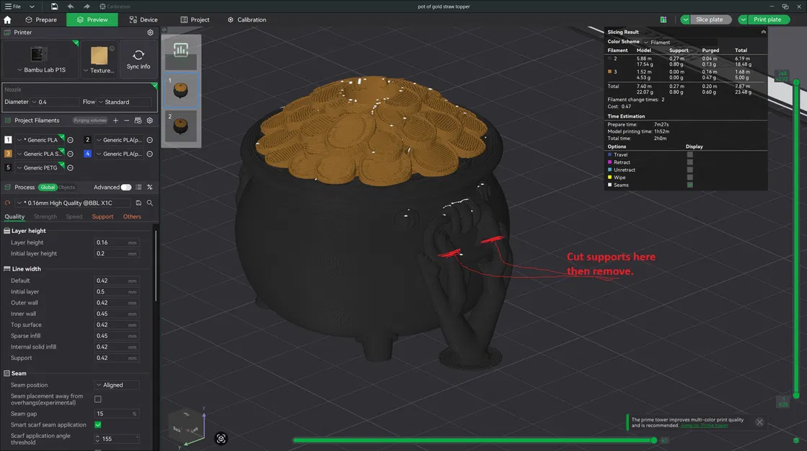Open the Seam position Aligned dropdown

116,385
